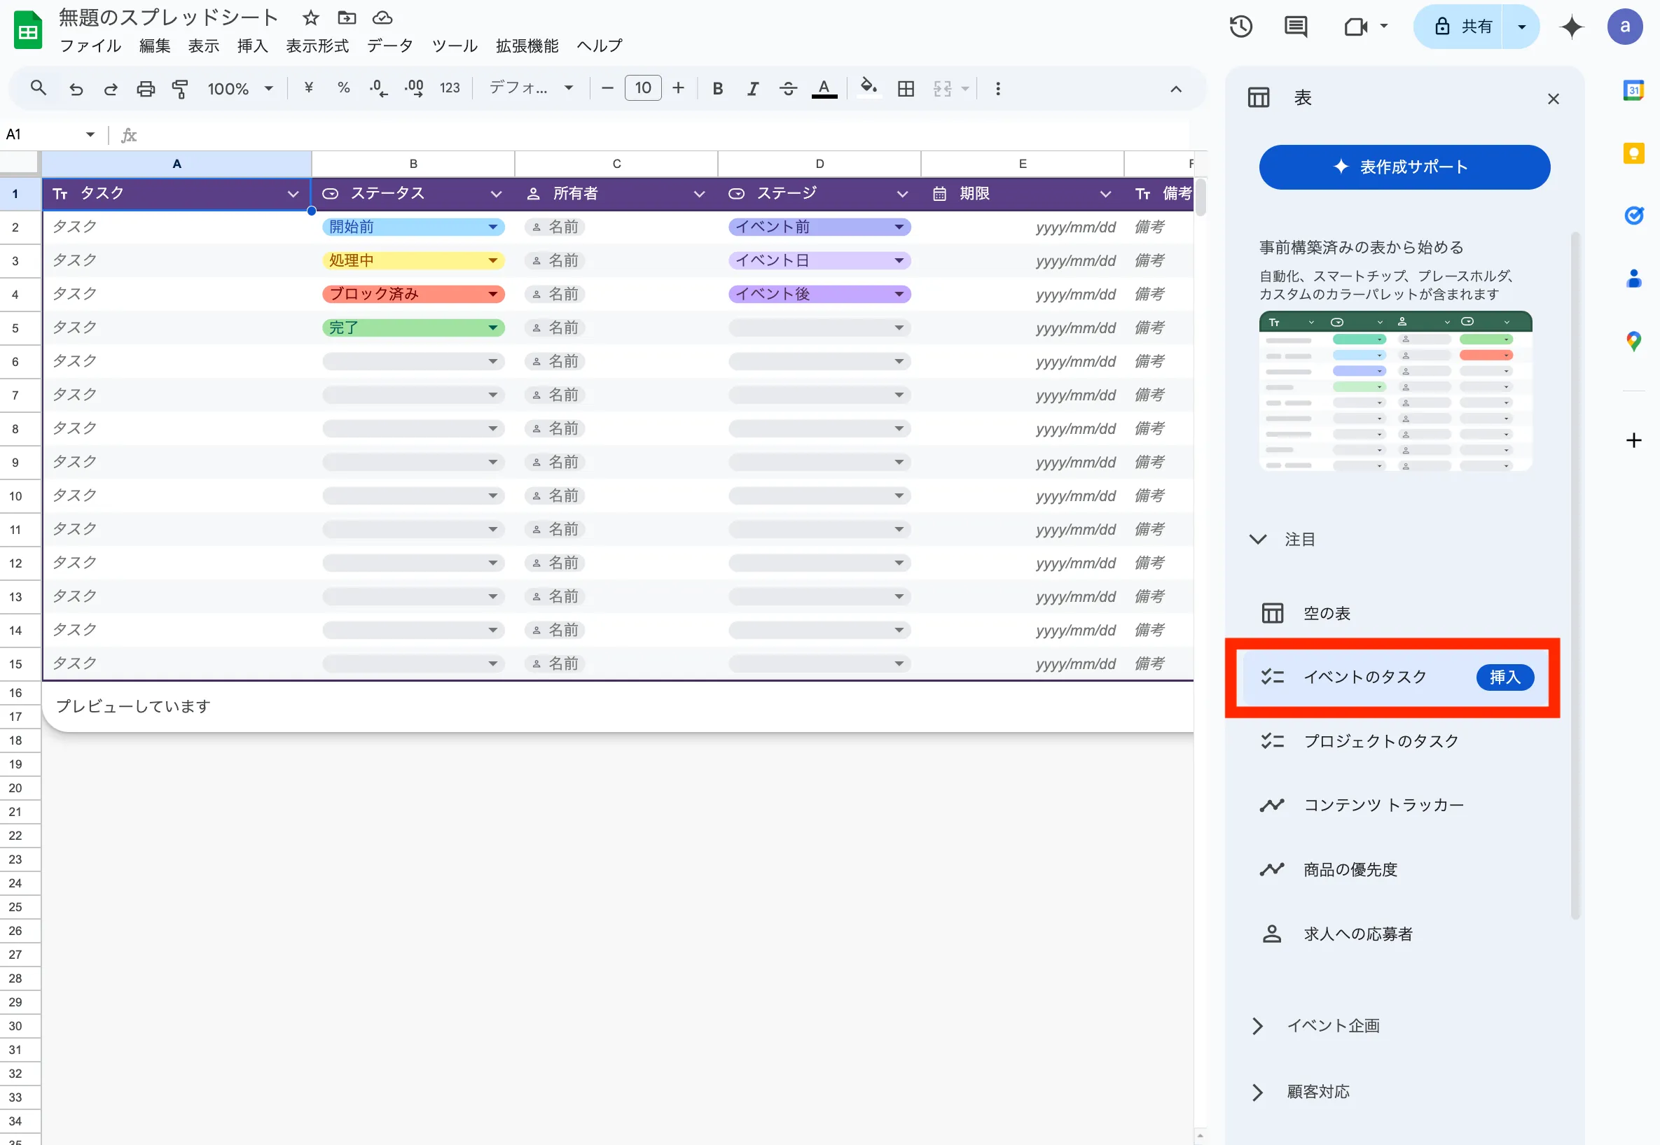Screen dimensions: 1660x1145
Task: Click the prebuilt table preview thumbnail
Action: point(1396,391)
